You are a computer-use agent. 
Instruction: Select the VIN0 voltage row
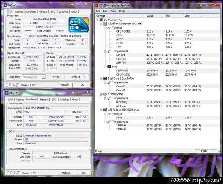click(157, 118)
